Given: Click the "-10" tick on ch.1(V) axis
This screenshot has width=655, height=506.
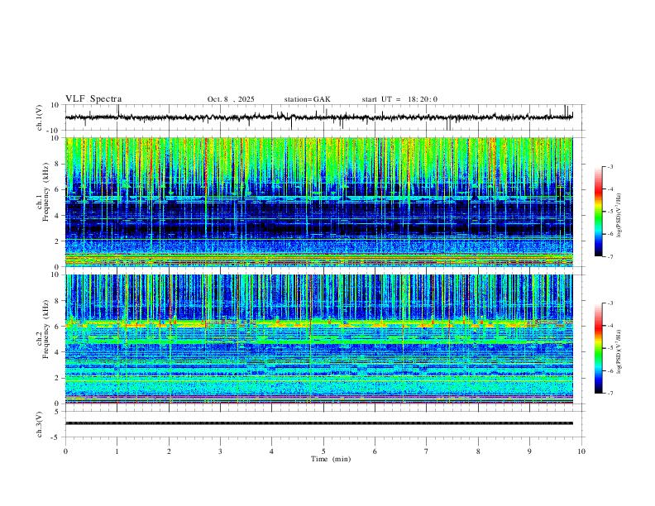Looking at the screenshot, I should tap(53, 131).
